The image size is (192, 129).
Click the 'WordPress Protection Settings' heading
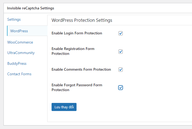point(82,20)
